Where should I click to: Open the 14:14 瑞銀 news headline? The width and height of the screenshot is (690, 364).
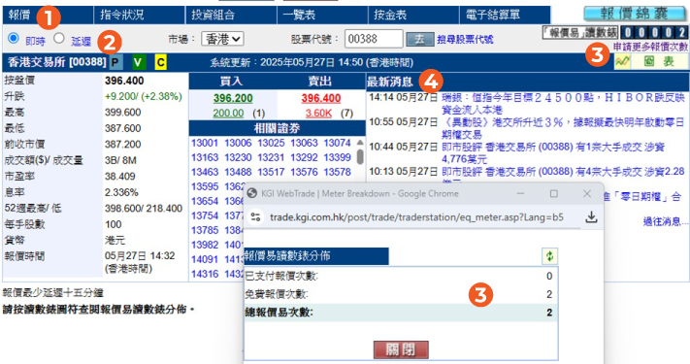pyautogui.click(x=563, y=104)
